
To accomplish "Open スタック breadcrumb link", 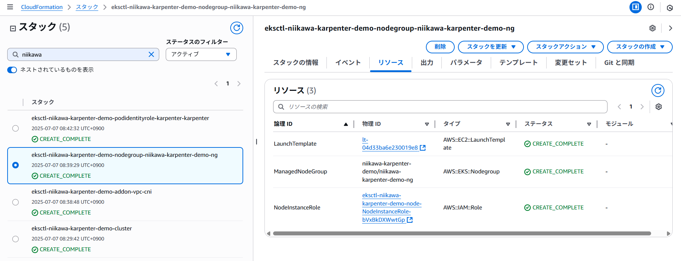I will tap(87, 7).
